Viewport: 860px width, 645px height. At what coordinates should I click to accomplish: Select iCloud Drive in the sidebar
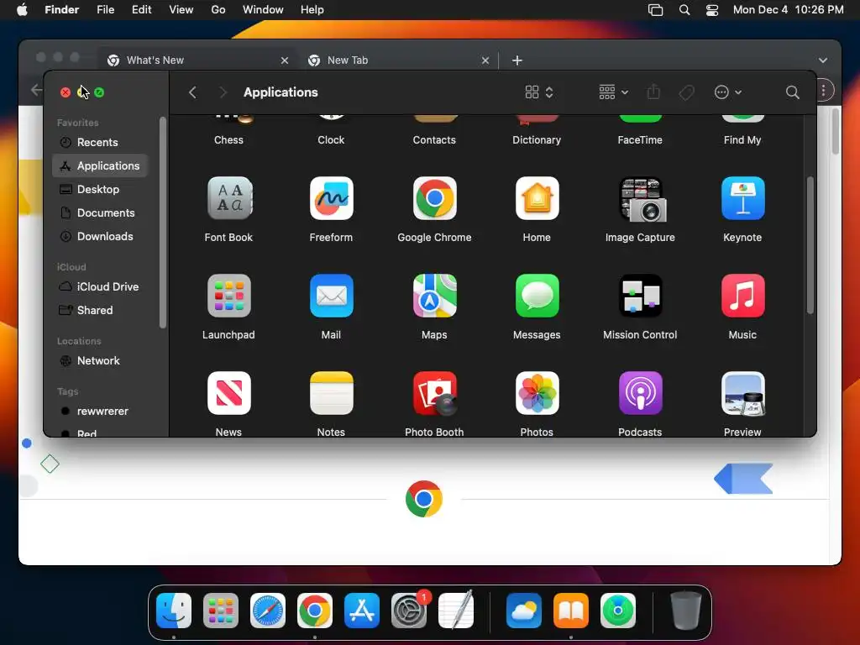click(100, 287)
